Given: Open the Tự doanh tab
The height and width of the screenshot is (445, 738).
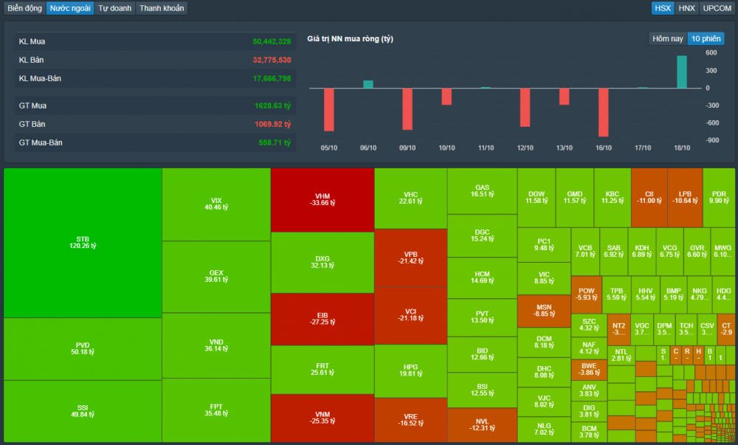Looking at the screenshot, I should pyautogui.click(x=115, y=8).
